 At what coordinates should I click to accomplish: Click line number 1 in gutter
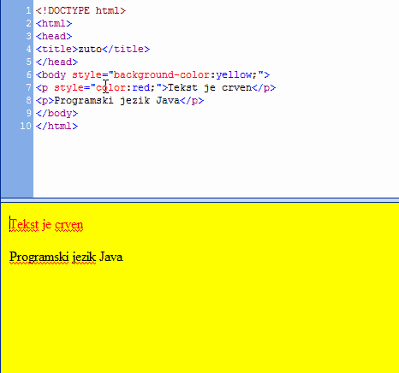pos(28,10)
